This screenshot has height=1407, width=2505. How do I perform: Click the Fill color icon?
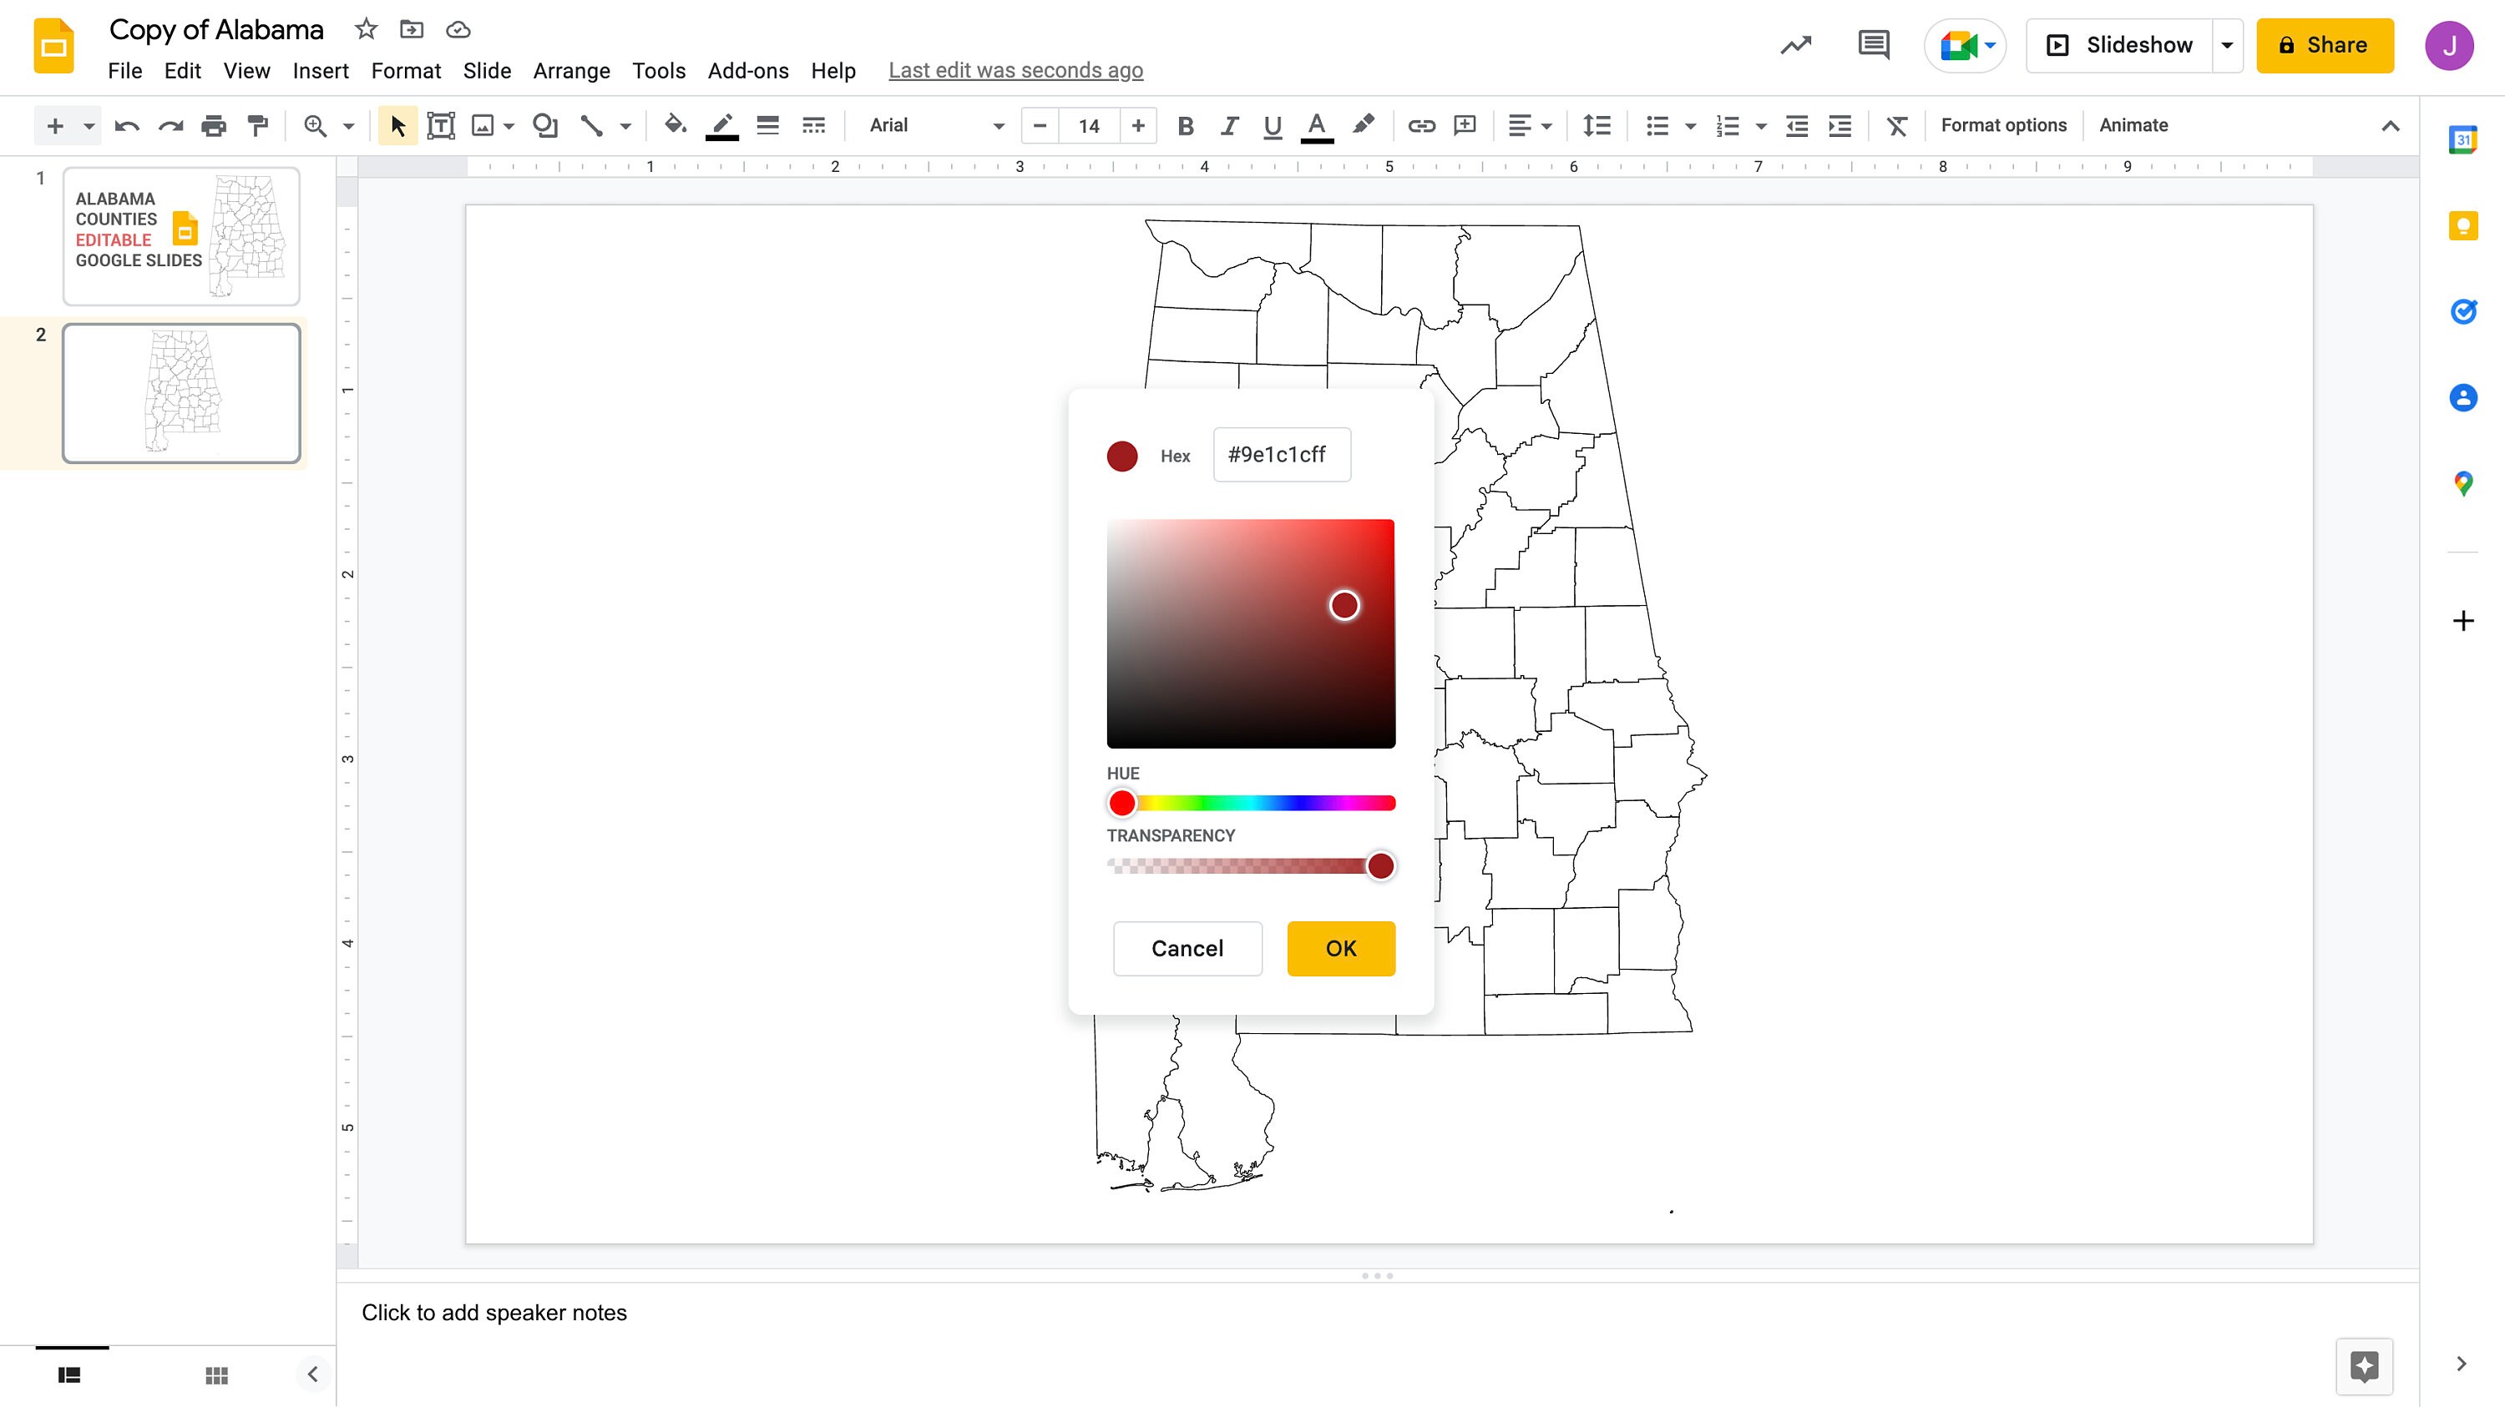(674, 125)
